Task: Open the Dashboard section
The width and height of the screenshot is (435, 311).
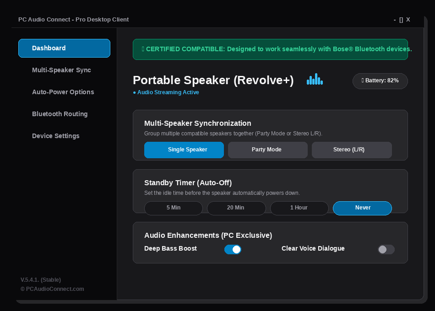Action: click(x=65, y=48)
